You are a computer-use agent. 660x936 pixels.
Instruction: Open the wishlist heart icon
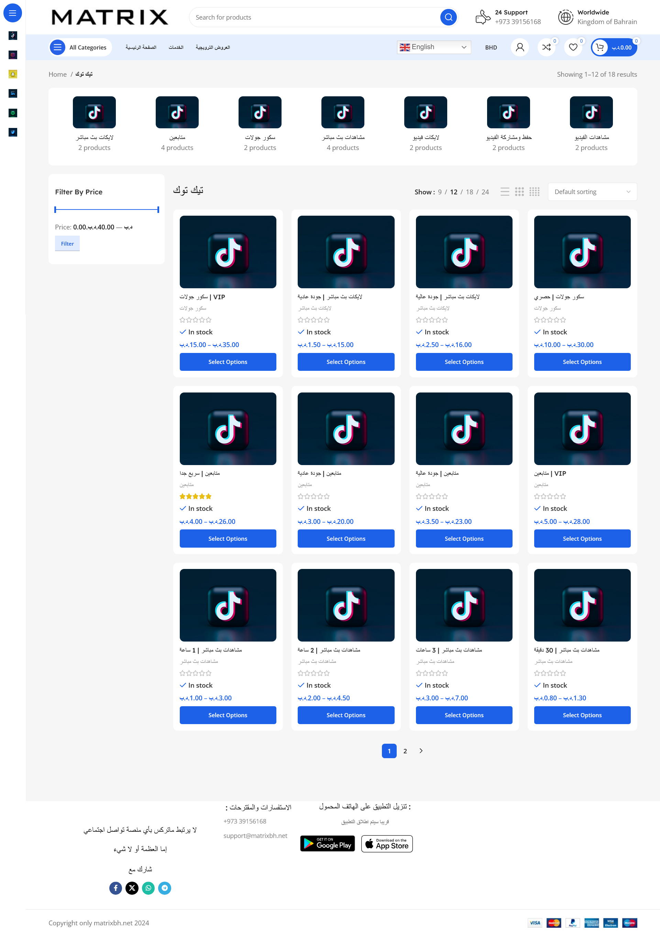point(573,47)
